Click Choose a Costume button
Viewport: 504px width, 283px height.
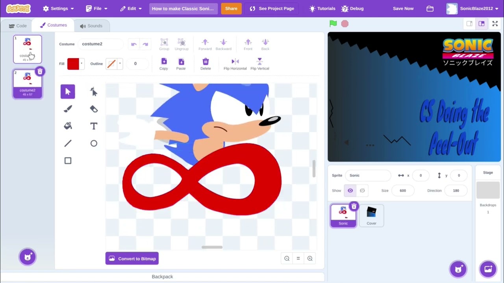click(x=28, y=257)
